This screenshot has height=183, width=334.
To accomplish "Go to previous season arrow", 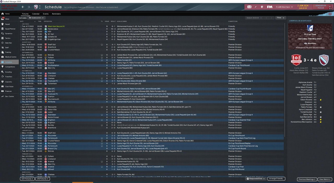I will click(x=267, y=18).
